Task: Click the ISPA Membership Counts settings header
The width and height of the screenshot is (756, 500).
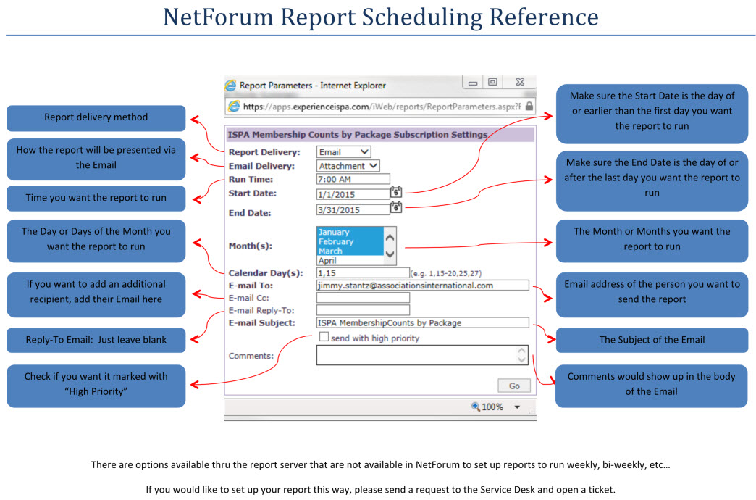Action: 380,135
